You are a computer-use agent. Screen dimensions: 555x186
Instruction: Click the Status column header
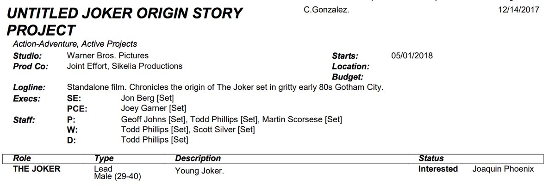431,158
